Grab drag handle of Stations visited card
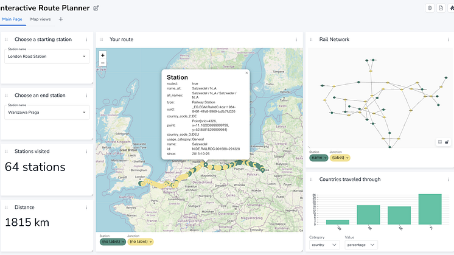Image resolution: width=454 pixels, height=255 pixels. [6, 152]
